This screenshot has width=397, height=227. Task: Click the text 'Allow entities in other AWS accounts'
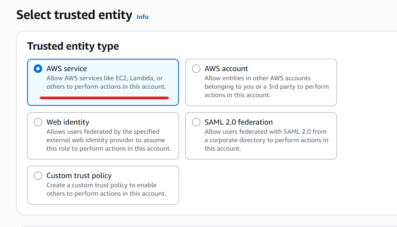[257, 78]
